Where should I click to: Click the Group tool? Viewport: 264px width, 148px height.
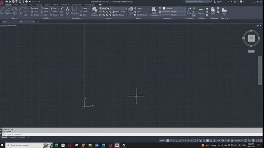(x=189, y=11)
